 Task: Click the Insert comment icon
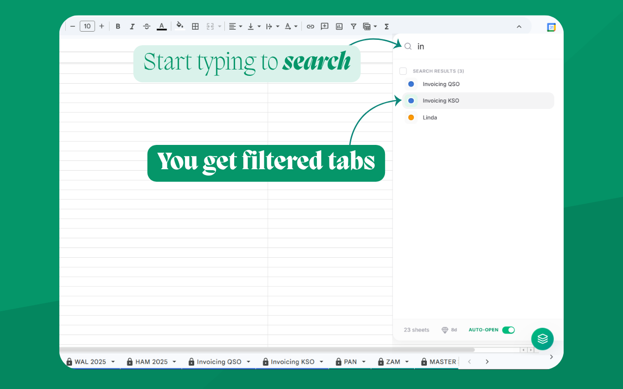324,26
